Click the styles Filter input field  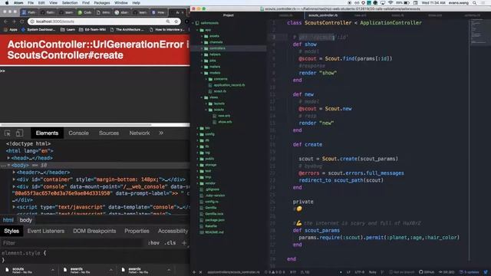(72, 243)
